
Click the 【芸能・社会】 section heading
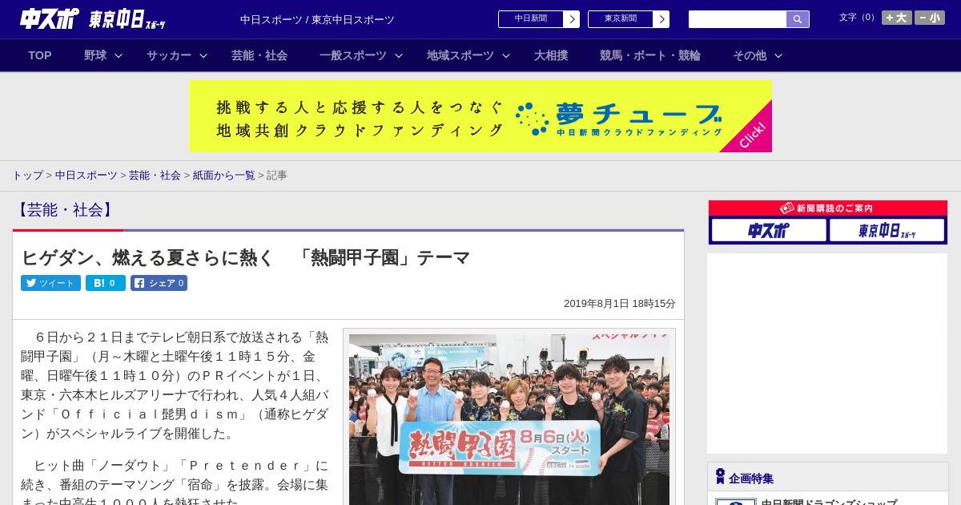click(65, 210)
